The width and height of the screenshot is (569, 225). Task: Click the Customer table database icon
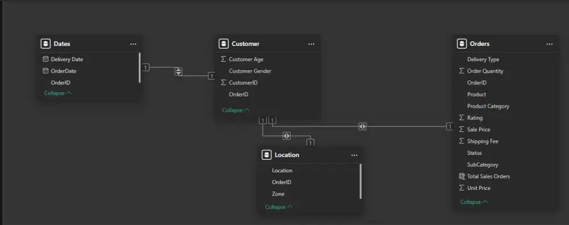point(224,44)
